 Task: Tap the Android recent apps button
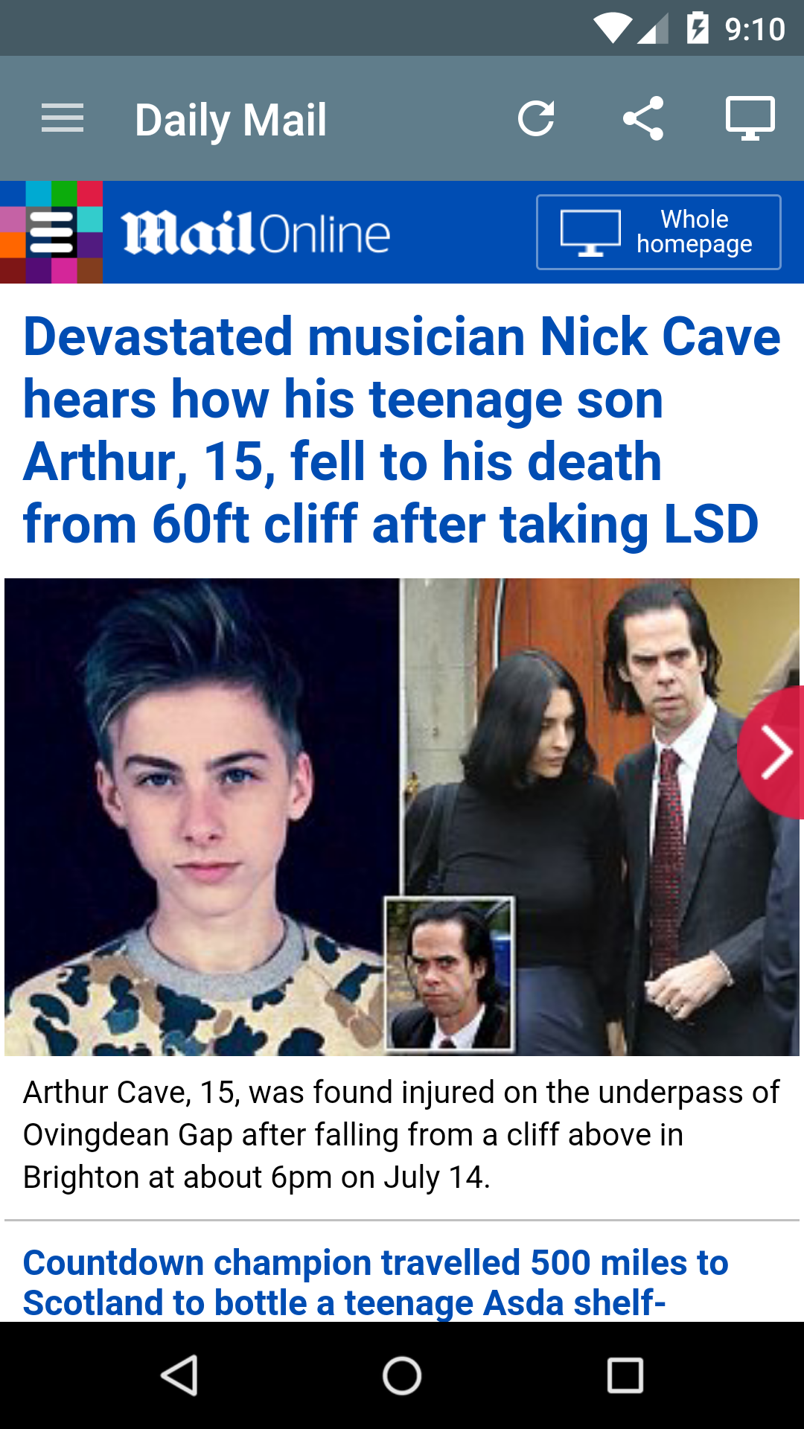pyautogui.click(x=625, y=1375)
